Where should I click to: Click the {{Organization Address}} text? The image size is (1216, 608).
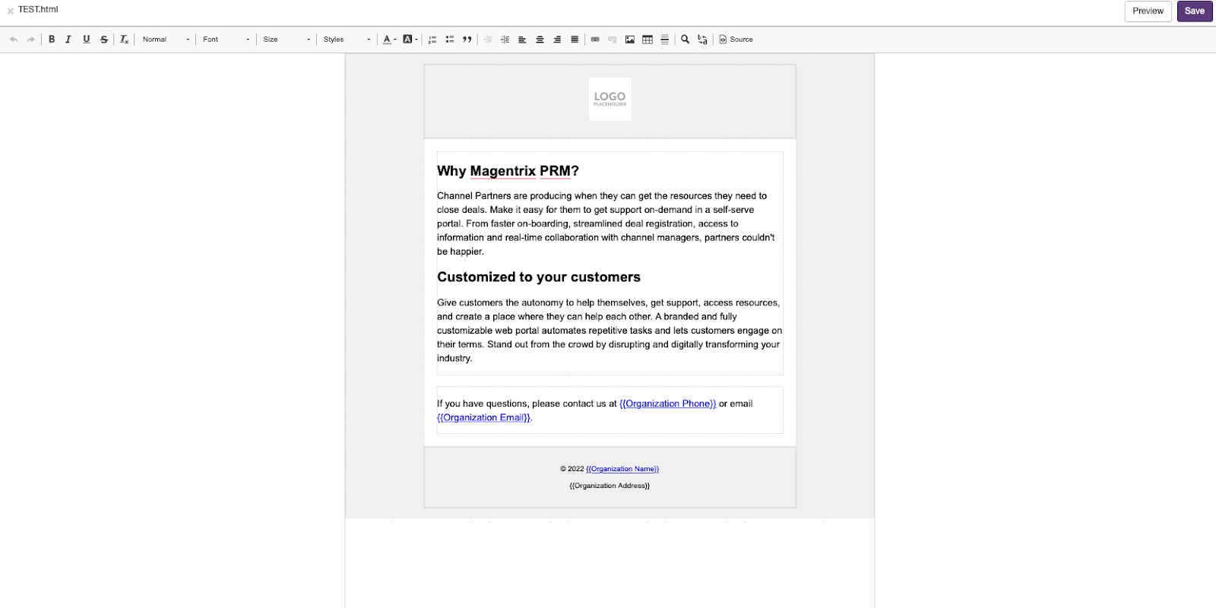pyautogui.click(x=610, y=486)
